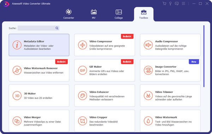This screenshot has height=134, width=212.
Task: Click the Video Compressor icon
Action: [x=82, y=45]
